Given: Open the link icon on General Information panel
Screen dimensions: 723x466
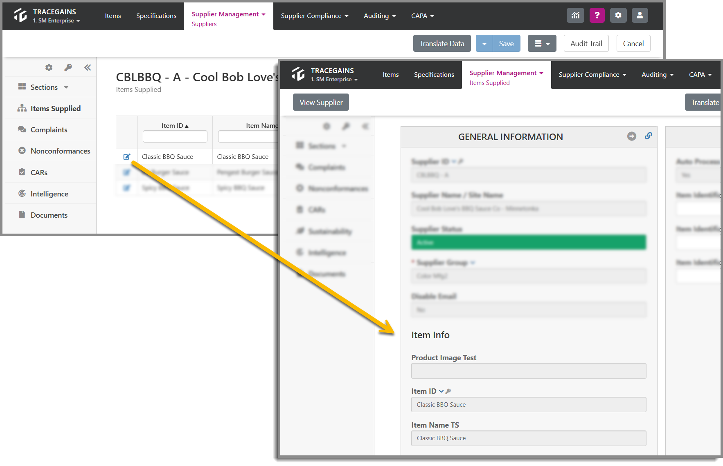Looking at the screenshot, I should [x=648, y=136].
